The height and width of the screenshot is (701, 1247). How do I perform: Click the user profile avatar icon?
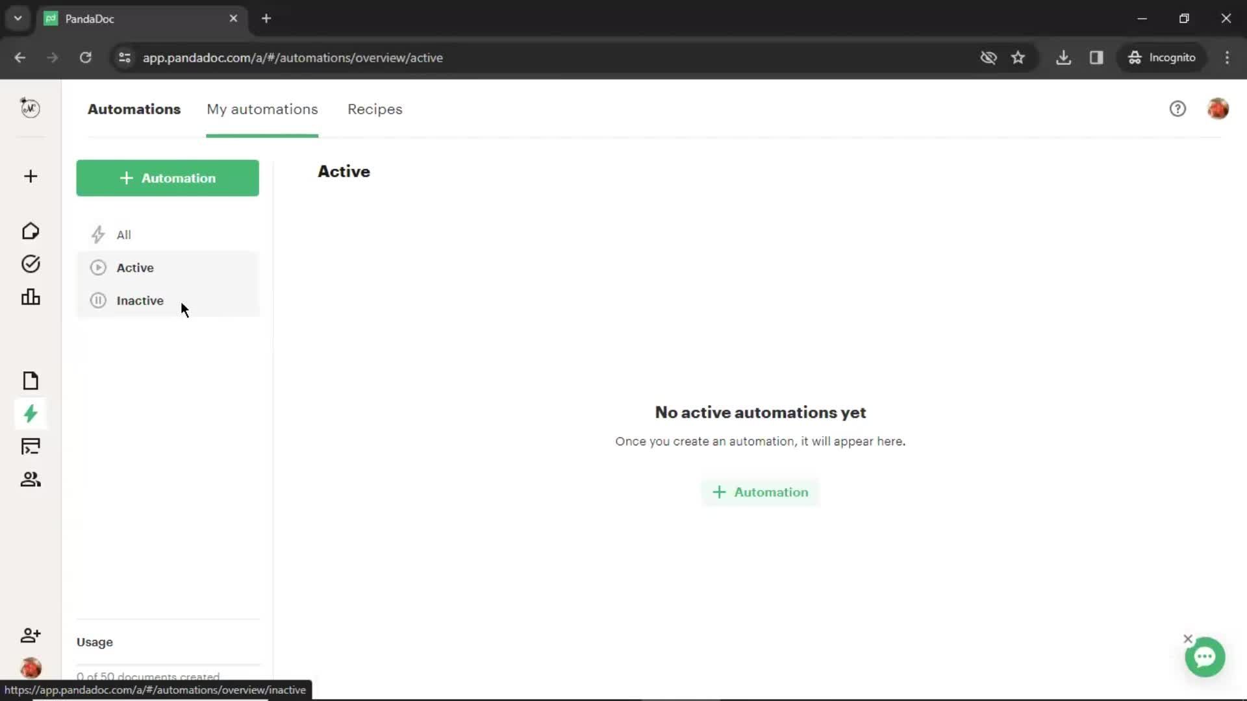coord(1218,108)
